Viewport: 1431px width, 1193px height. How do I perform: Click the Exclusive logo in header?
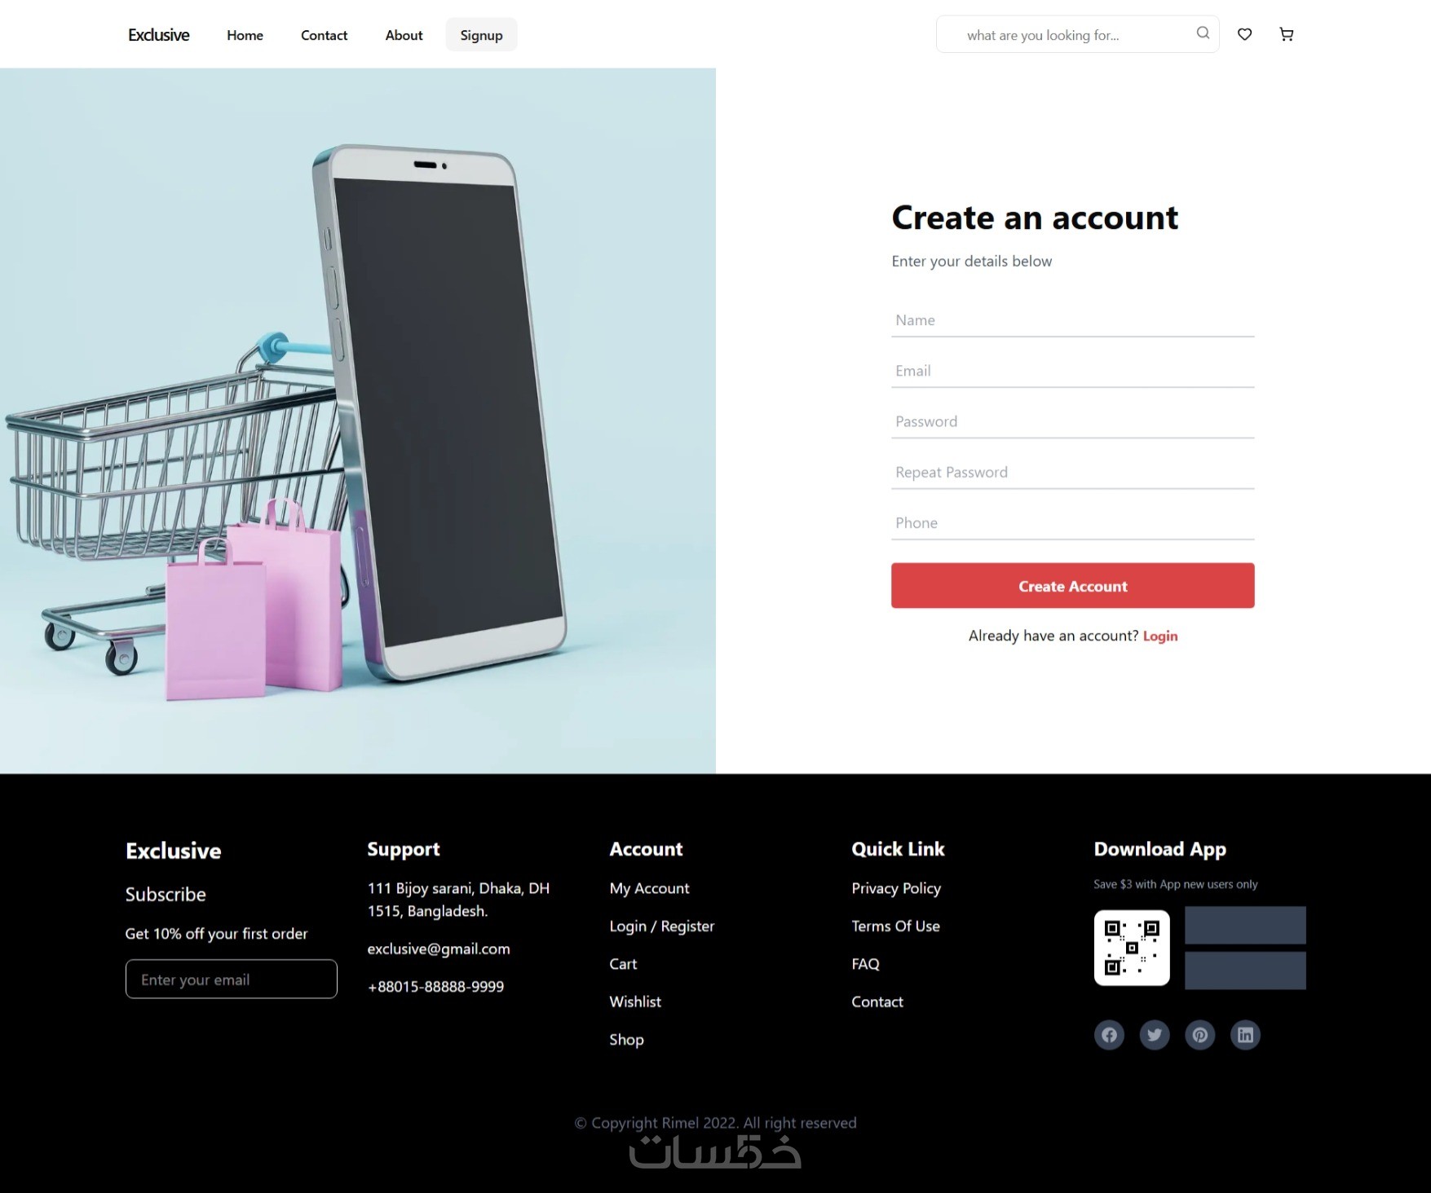[x=158, y=35]
